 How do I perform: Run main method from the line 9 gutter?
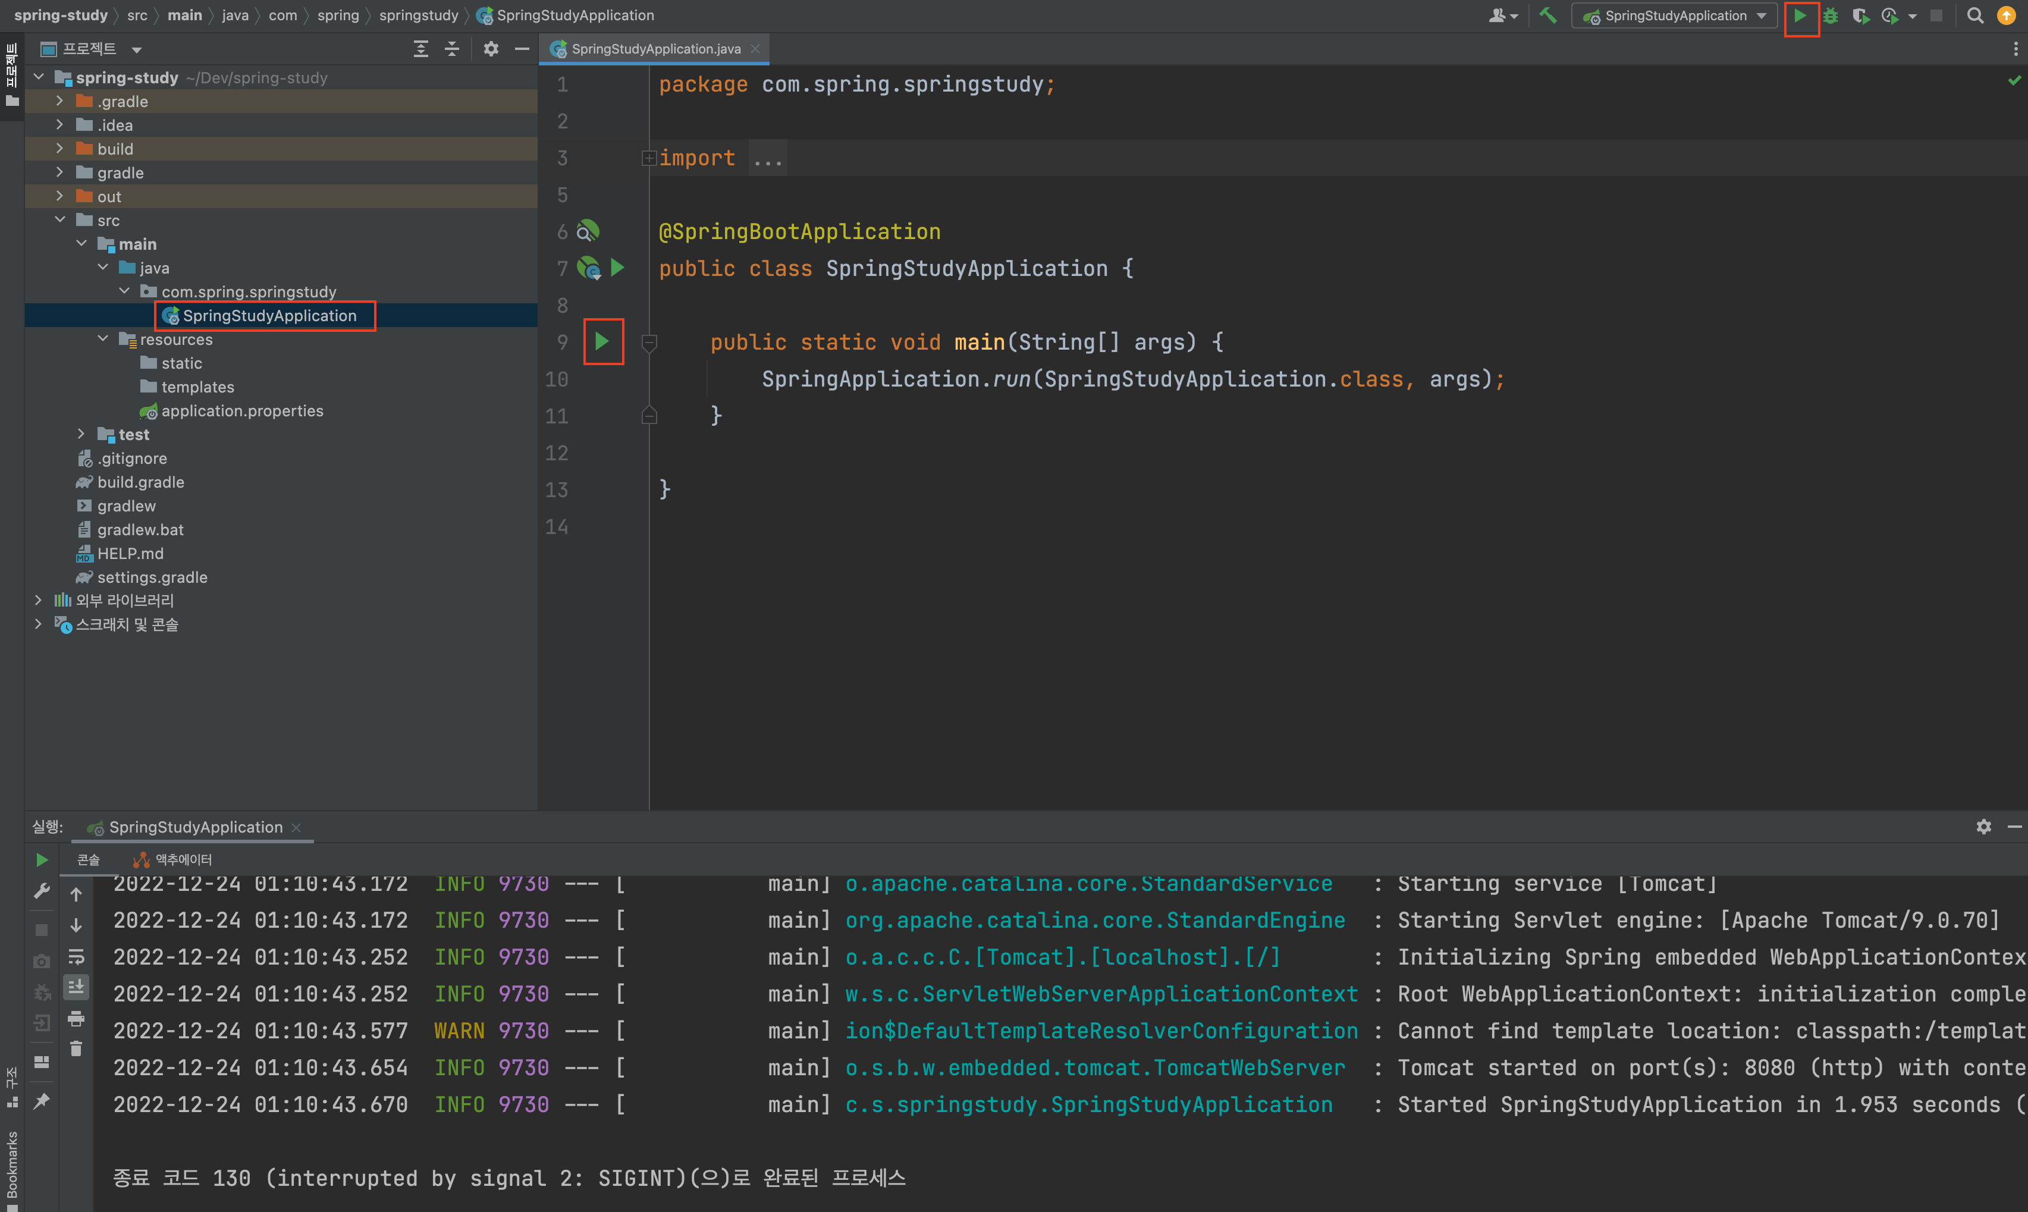point(602,341)
